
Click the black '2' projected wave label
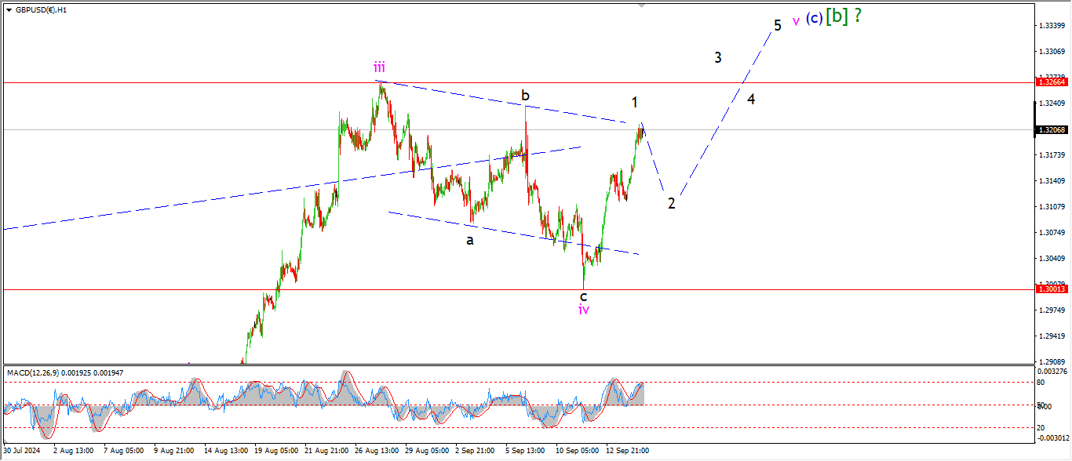click(671, 203)
